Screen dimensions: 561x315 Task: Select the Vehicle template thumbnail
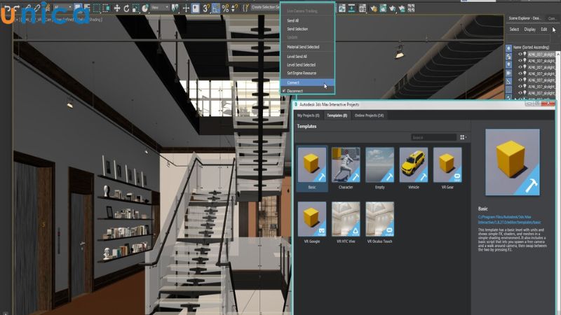point(413,165)
